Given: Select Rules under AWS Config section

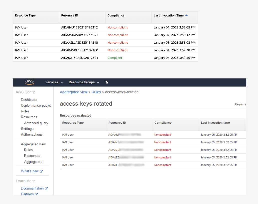Looking at the screenshot, I should (x=25, y=111).
